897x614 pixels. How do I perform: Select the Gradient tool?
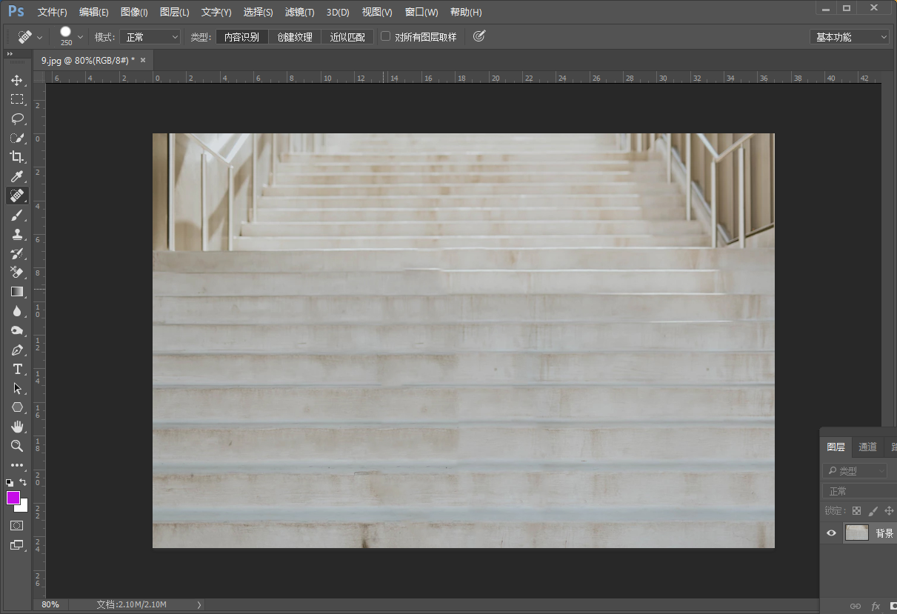(x=17, y=292)
